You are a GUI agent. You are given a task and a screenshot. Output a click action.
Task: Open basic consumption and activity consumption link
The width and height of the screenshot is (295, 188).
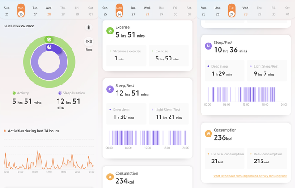click(x=250, y=176)
